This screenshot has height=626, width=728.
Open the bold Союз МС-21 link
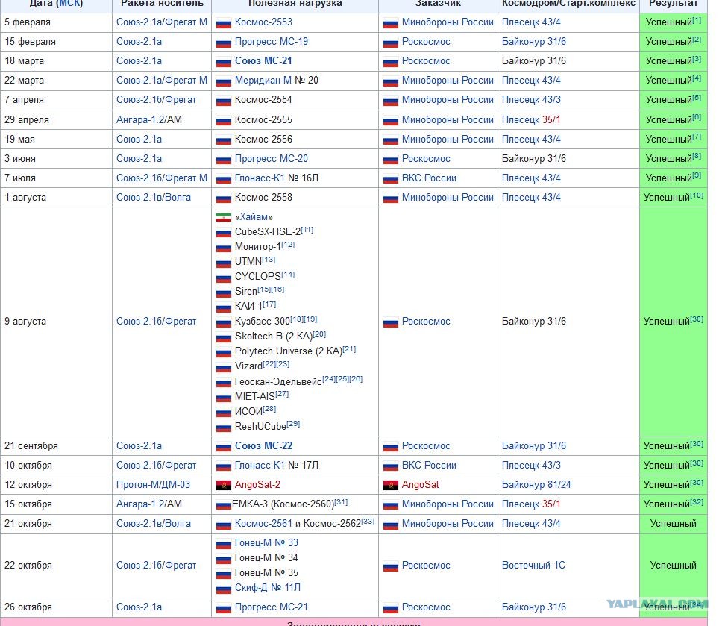point(263,61)
